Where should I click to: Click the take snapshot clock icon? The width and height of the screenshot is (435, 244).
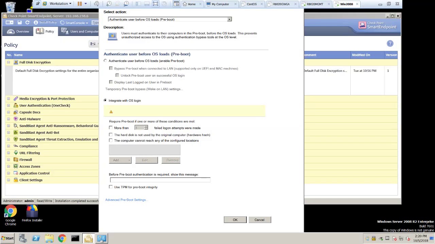point(109,4)
